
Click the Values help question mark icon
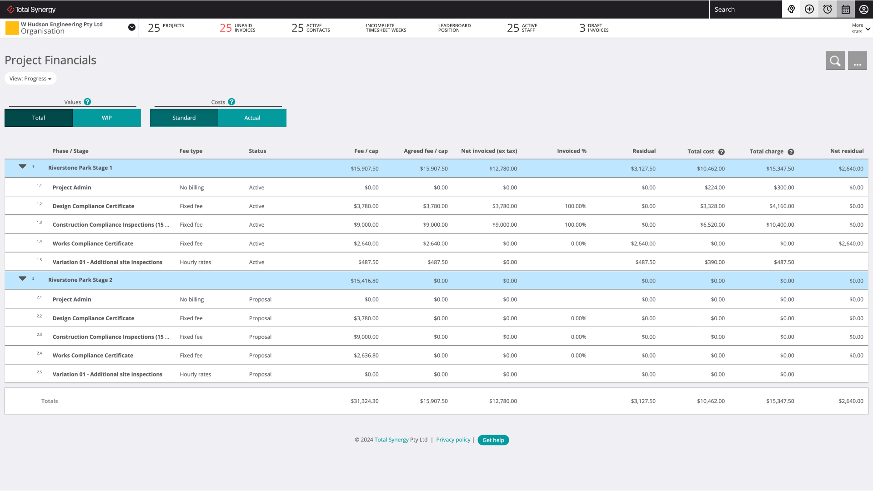coord(87,101)
